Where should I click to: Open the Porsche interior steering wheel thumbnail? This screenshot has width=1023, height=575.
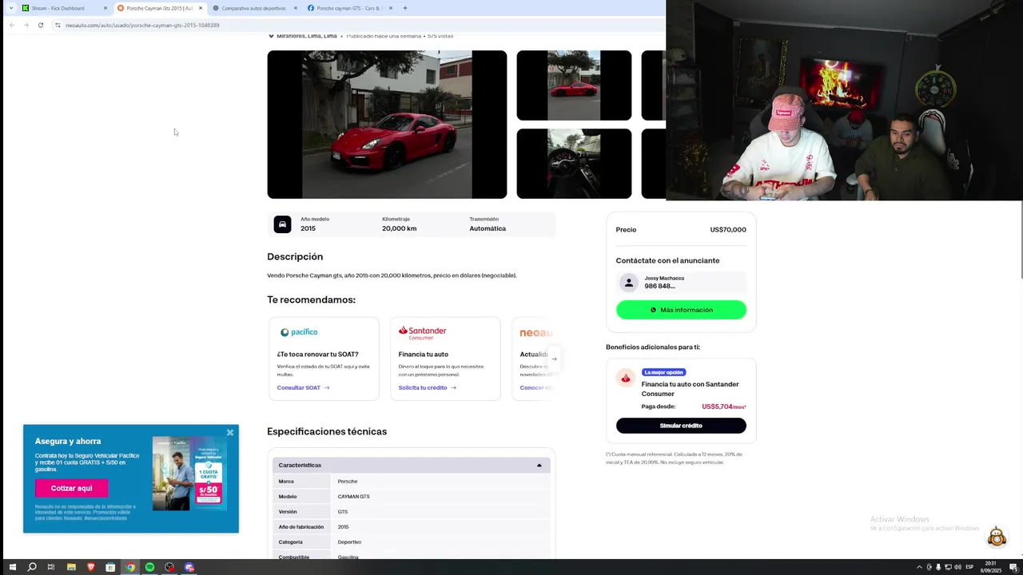click(574, 164)
